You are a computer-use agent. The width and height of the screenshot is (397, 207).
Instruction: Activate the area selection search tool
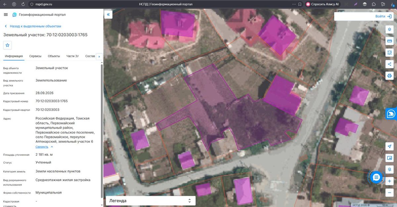(x=389, y=52)
